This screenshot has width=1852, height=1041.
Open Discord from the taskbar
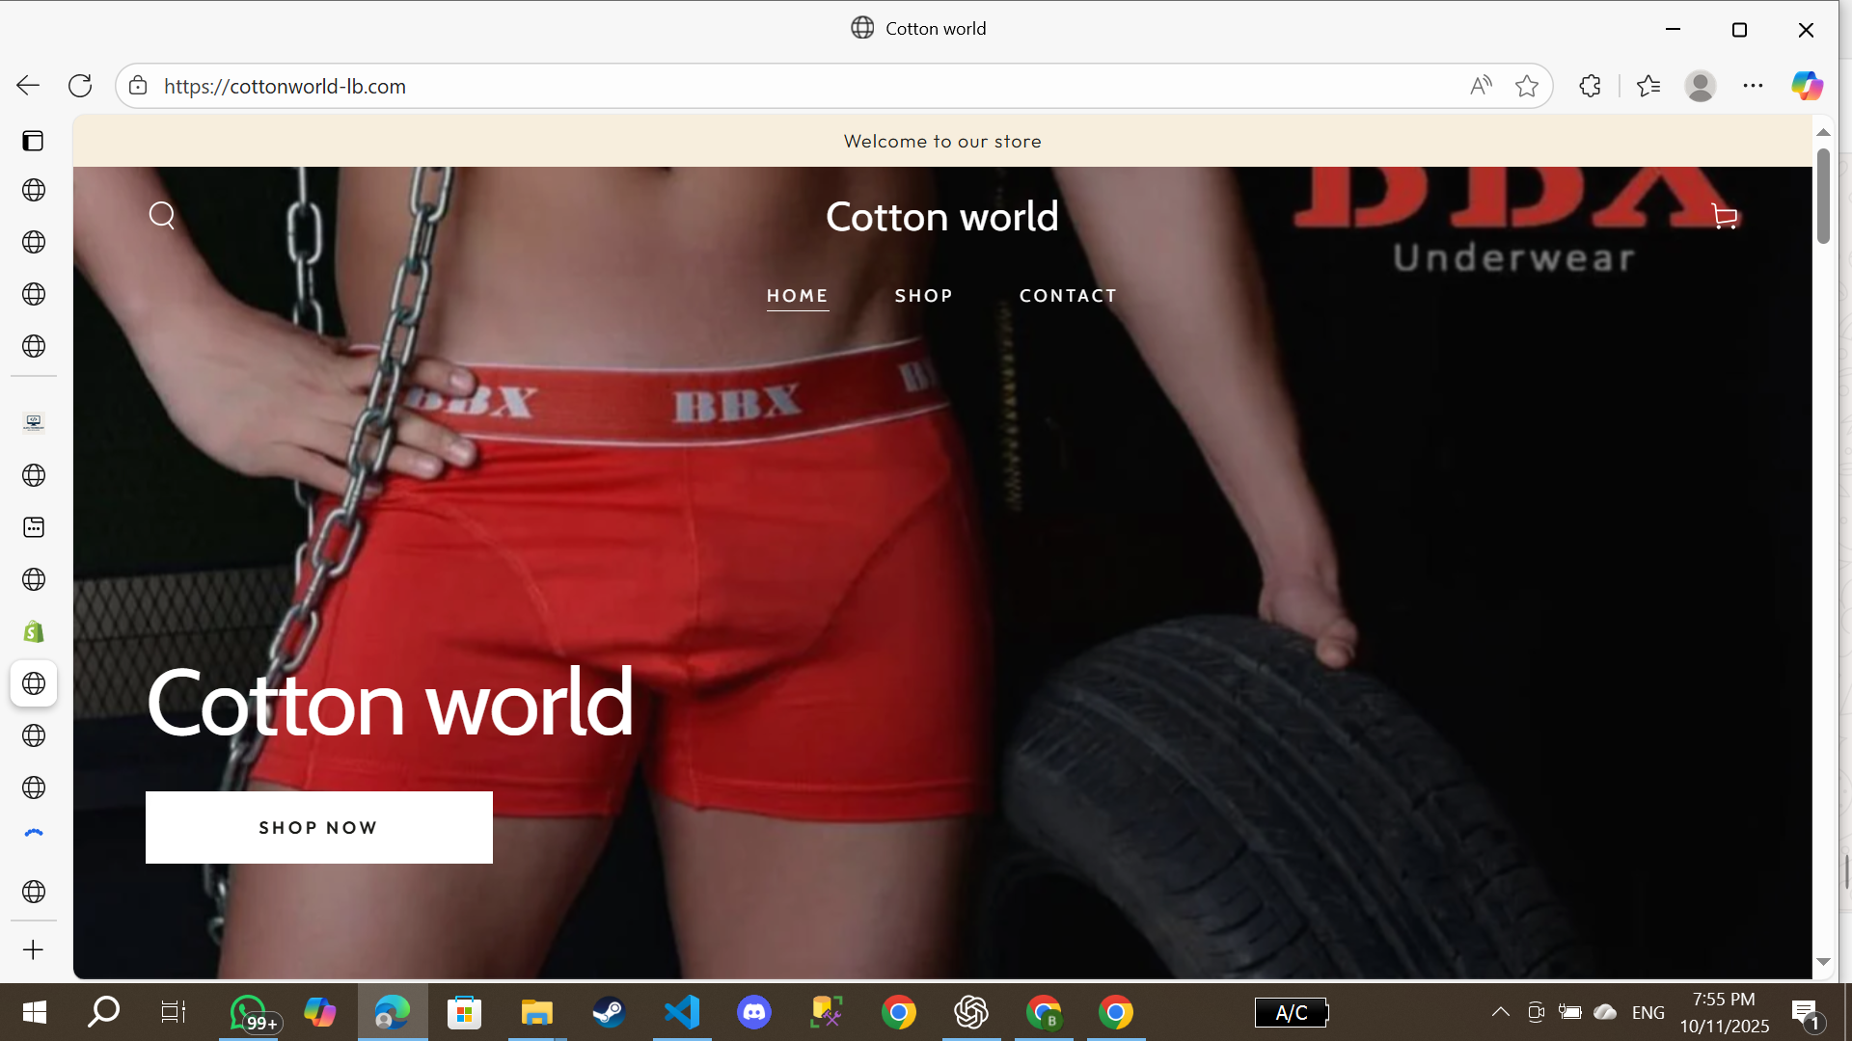coord(754,1012)
